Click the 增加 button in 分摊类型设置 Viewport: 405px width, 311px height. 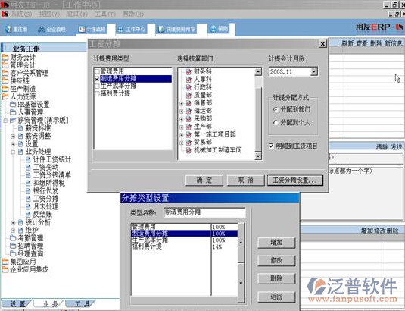click(276, 243)
